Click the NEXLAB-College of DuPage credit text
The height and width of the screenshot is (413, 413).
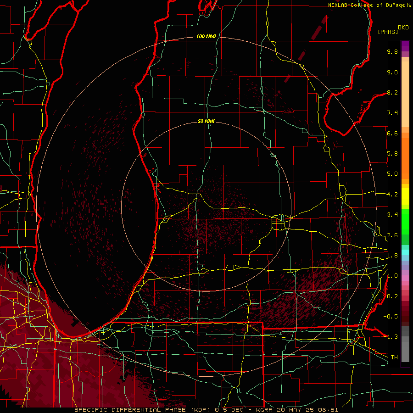tap(367, 5)
